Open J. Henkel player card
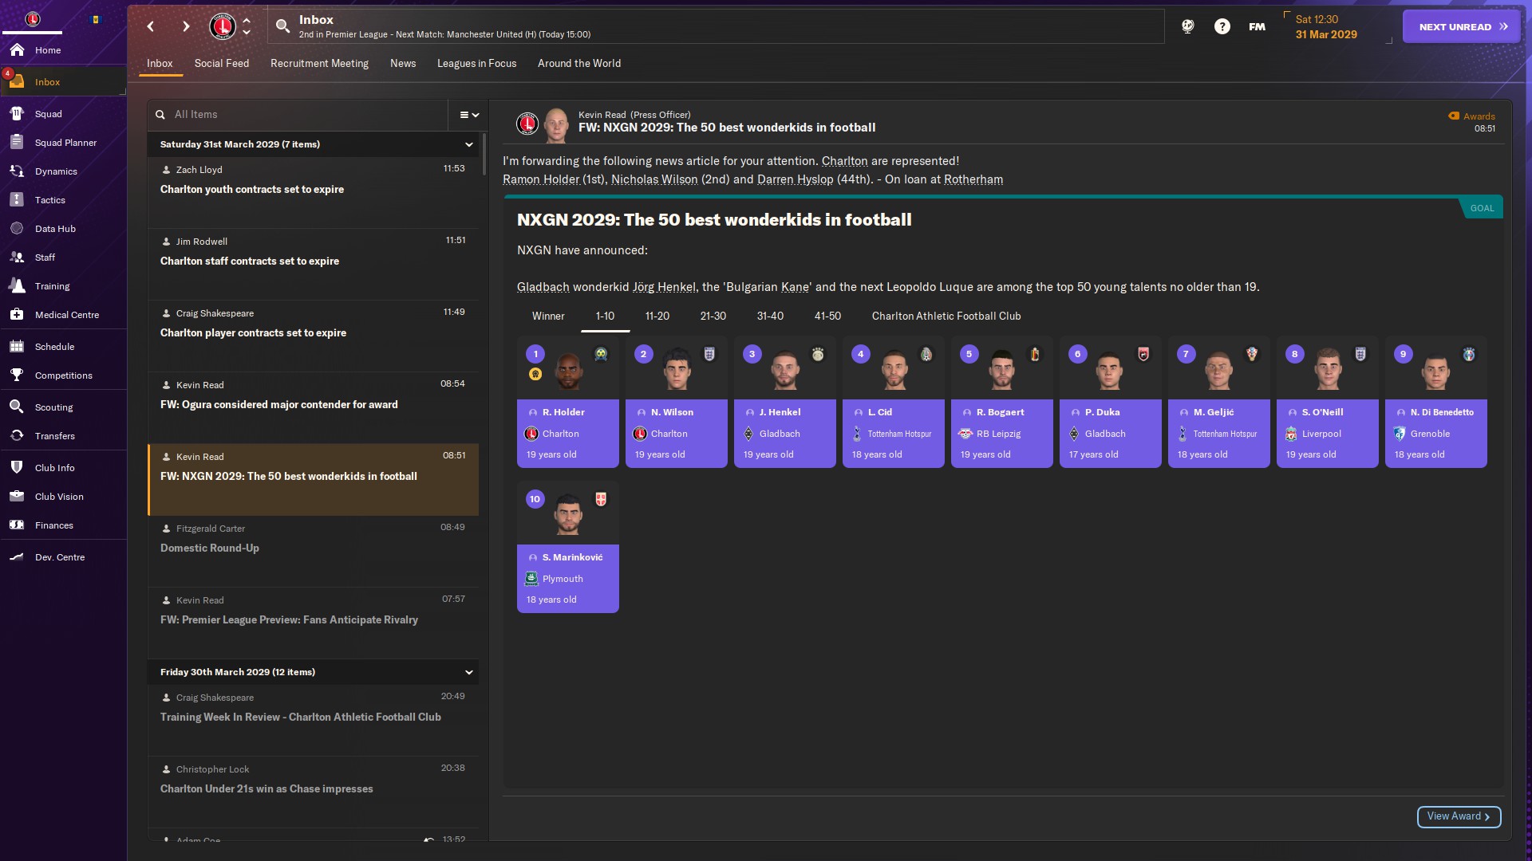 point(785,402)
